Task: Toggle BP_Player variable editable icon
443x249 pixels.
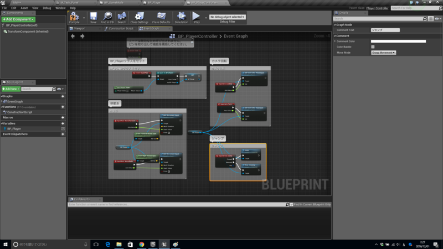Action: (63, 129)
